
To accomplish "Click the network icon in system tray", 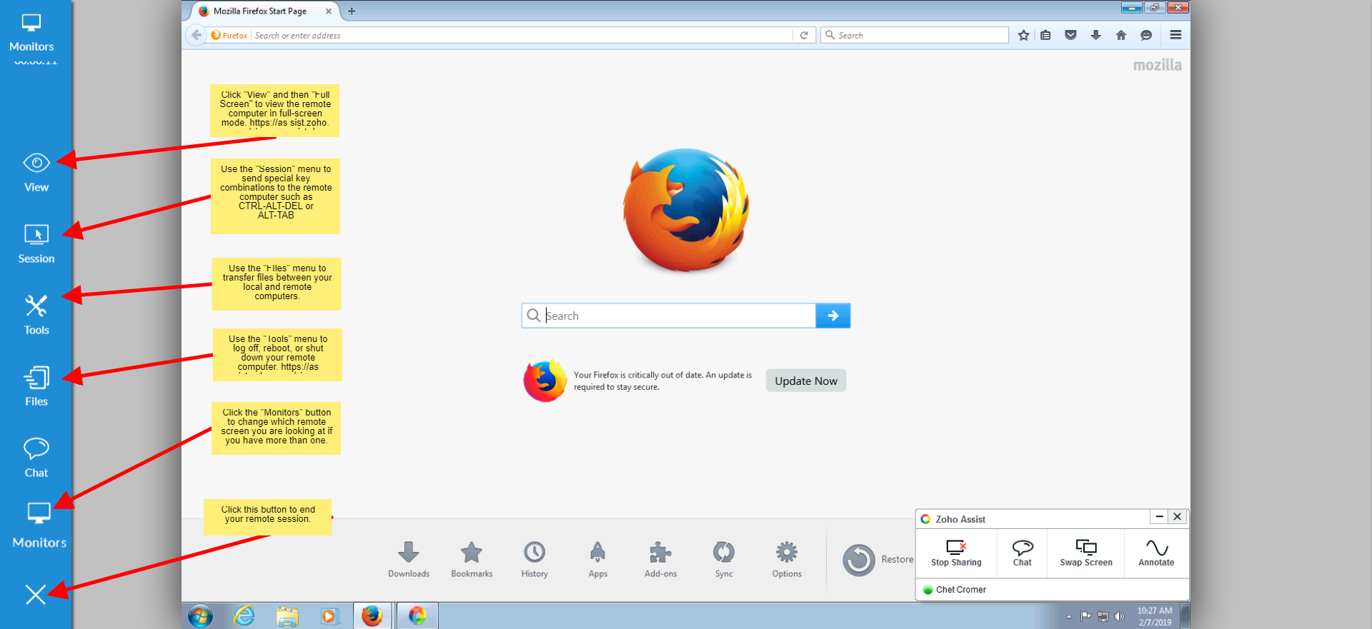I will (x=1103, y=616).
